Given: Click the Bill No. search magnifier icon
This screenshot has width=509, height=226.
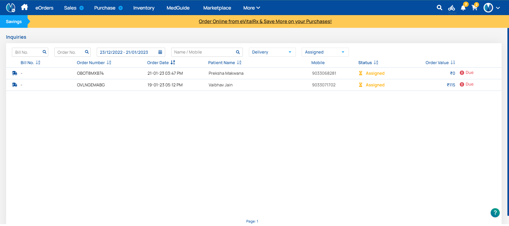Looking at the screenshot, I should tap(45, 52).
